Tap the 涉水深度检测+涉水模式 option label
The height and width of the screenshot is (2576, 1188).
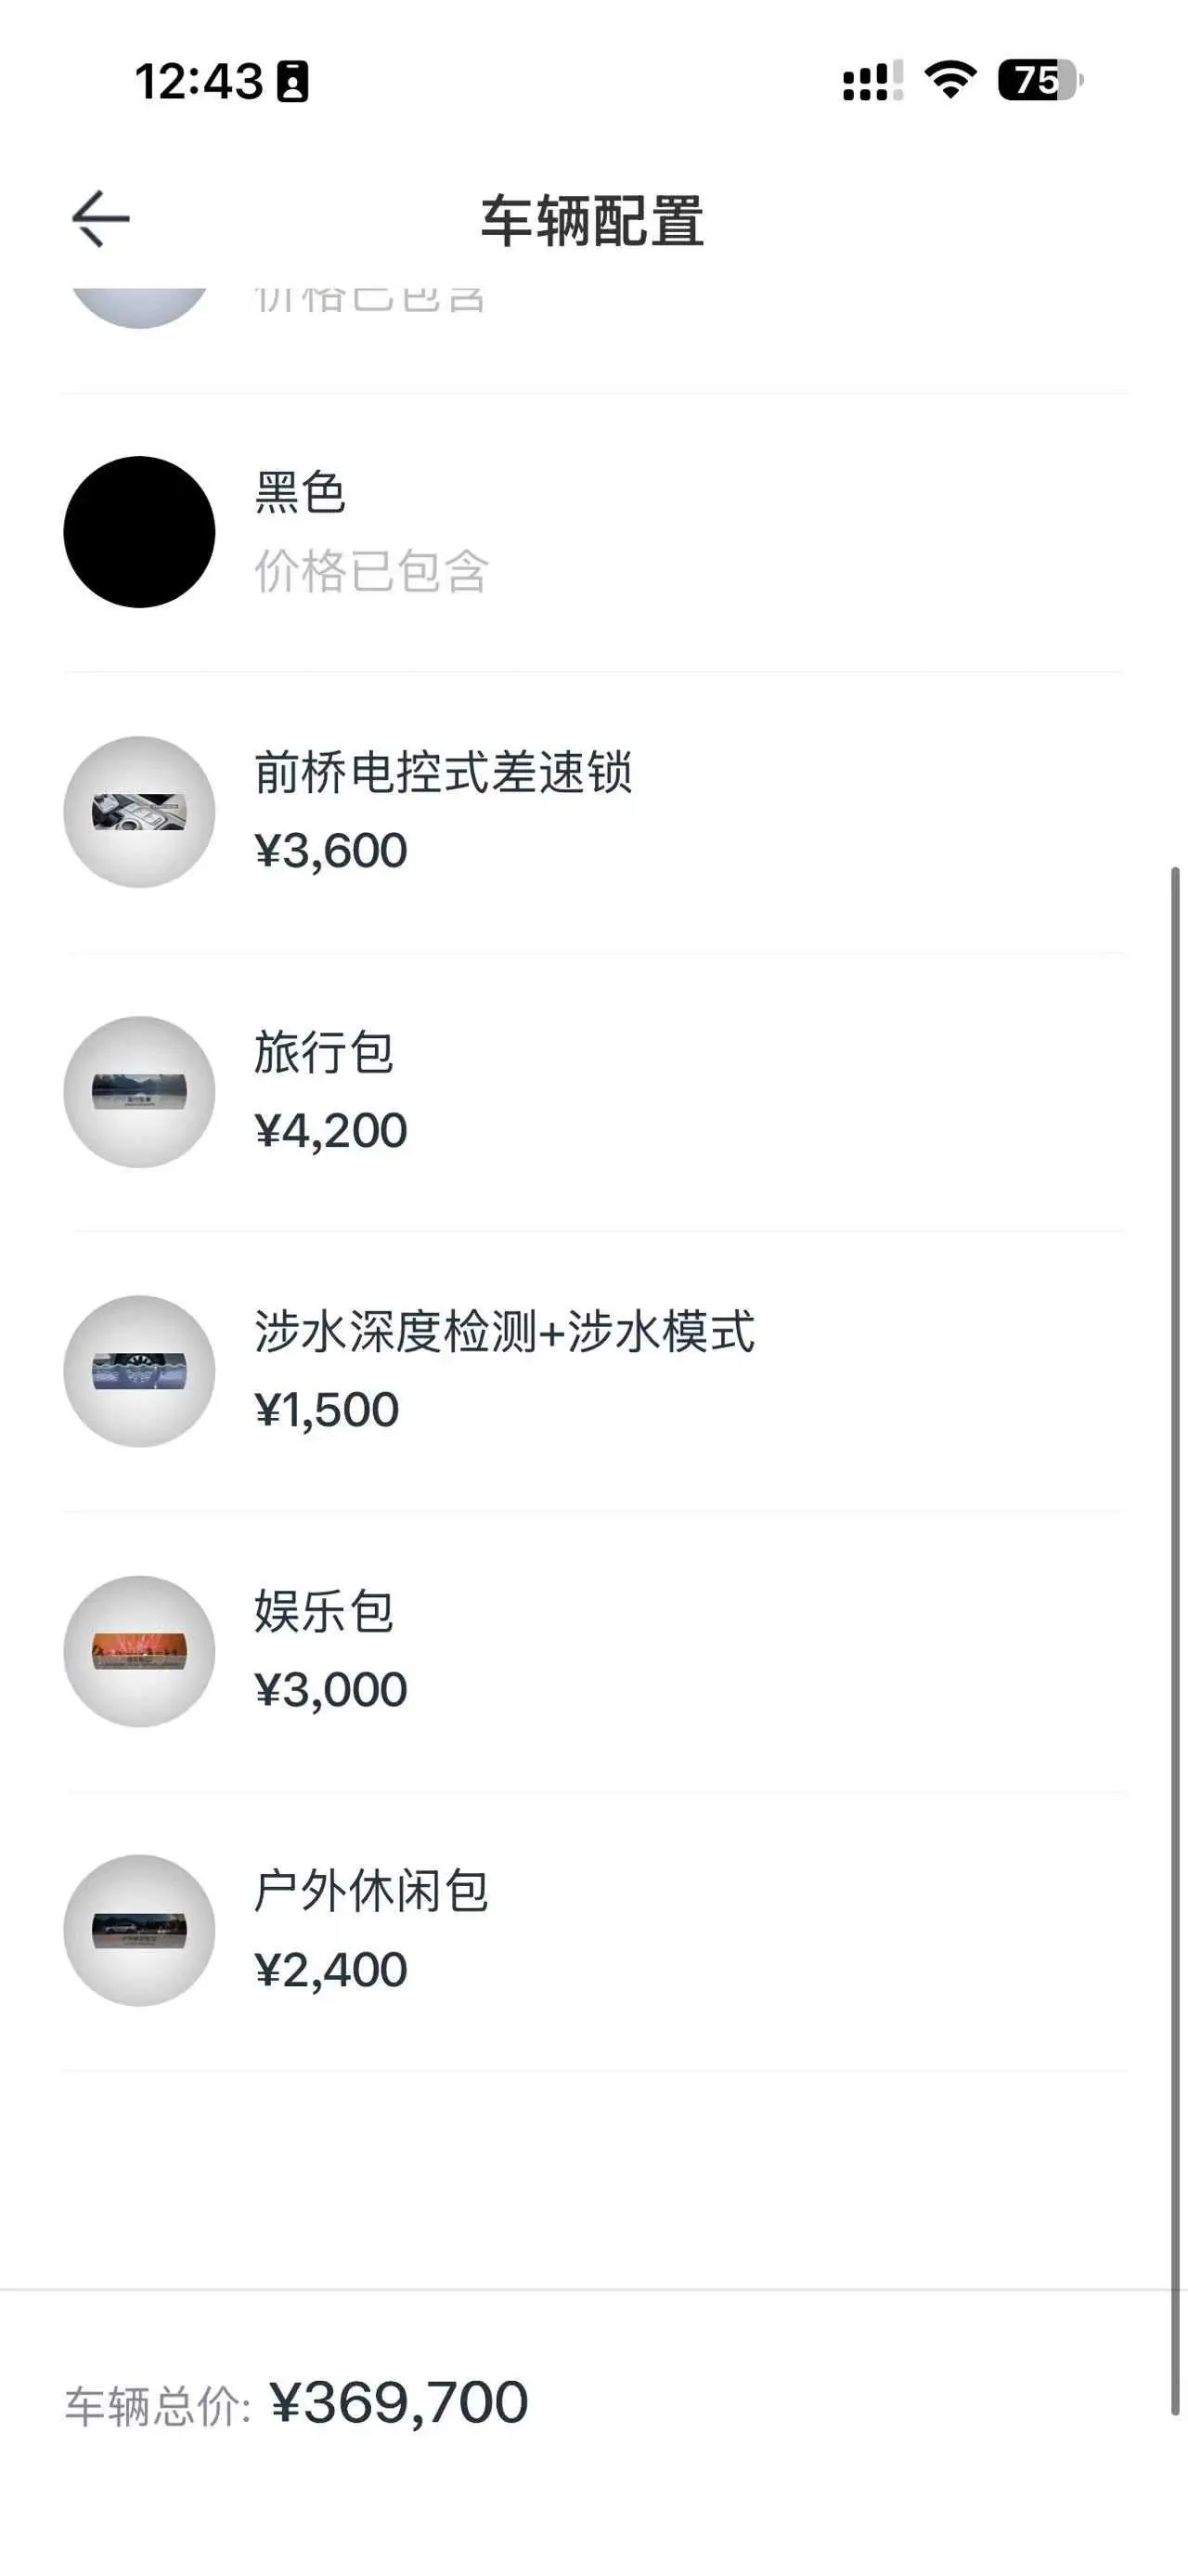click(505, 1332)
